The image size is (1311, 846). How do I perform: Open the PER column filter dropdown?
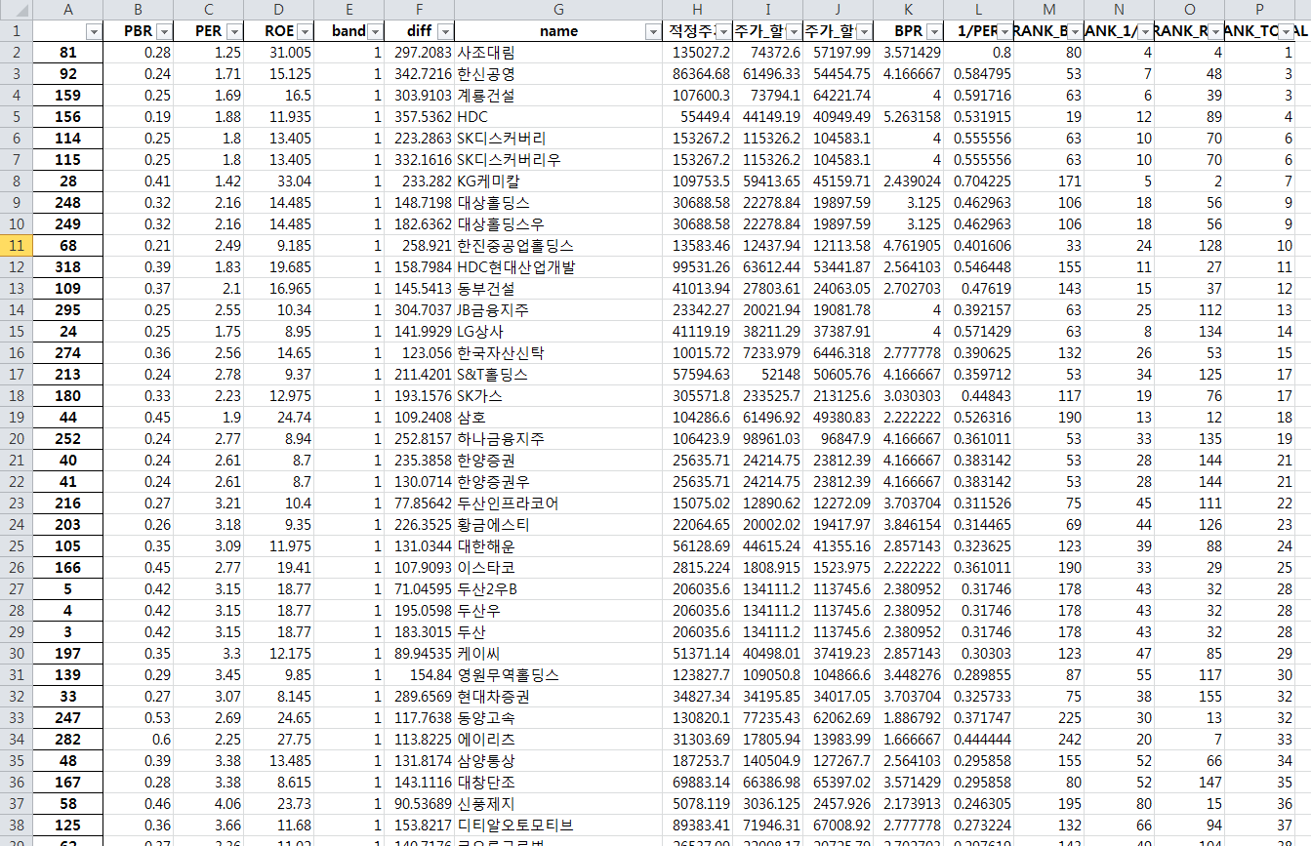point(234,31)
